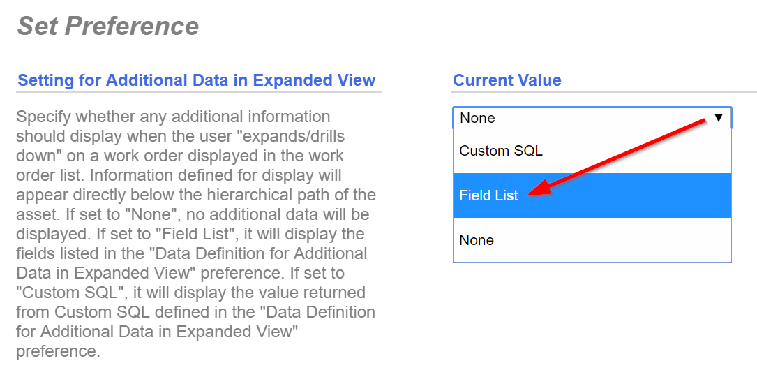The image size is (757, 370).
Task: Click the "Setting for Additional Data in Expanded View" heading
Action: coord(197,80)
